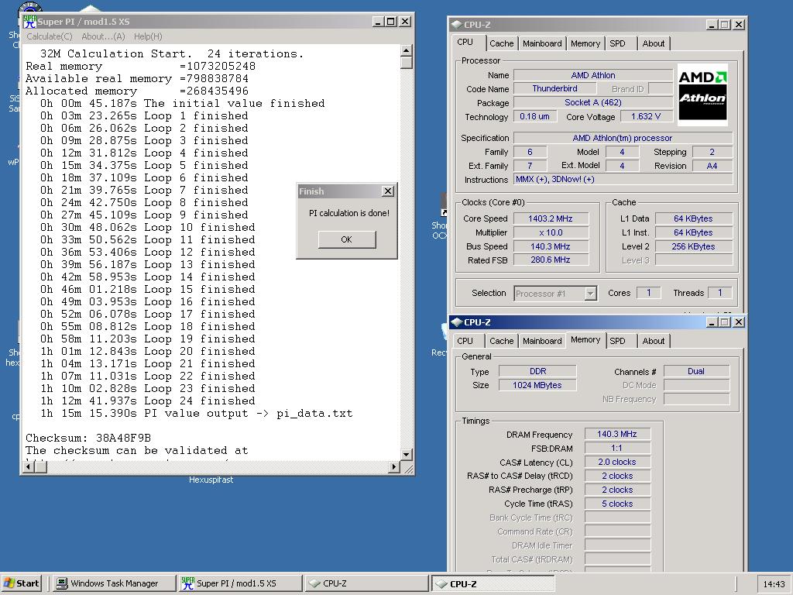This screenshot has height=595, width=793.
Task: Select Mainboard tab in lower CPU-Z window
Action: (x=542, y=341)
